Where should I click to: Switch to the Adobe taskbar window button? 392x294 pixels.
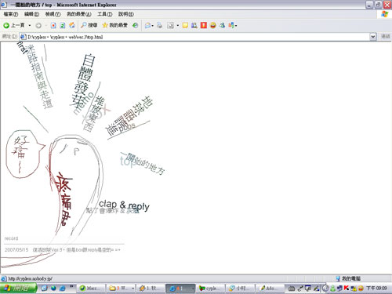pos(270,289)
